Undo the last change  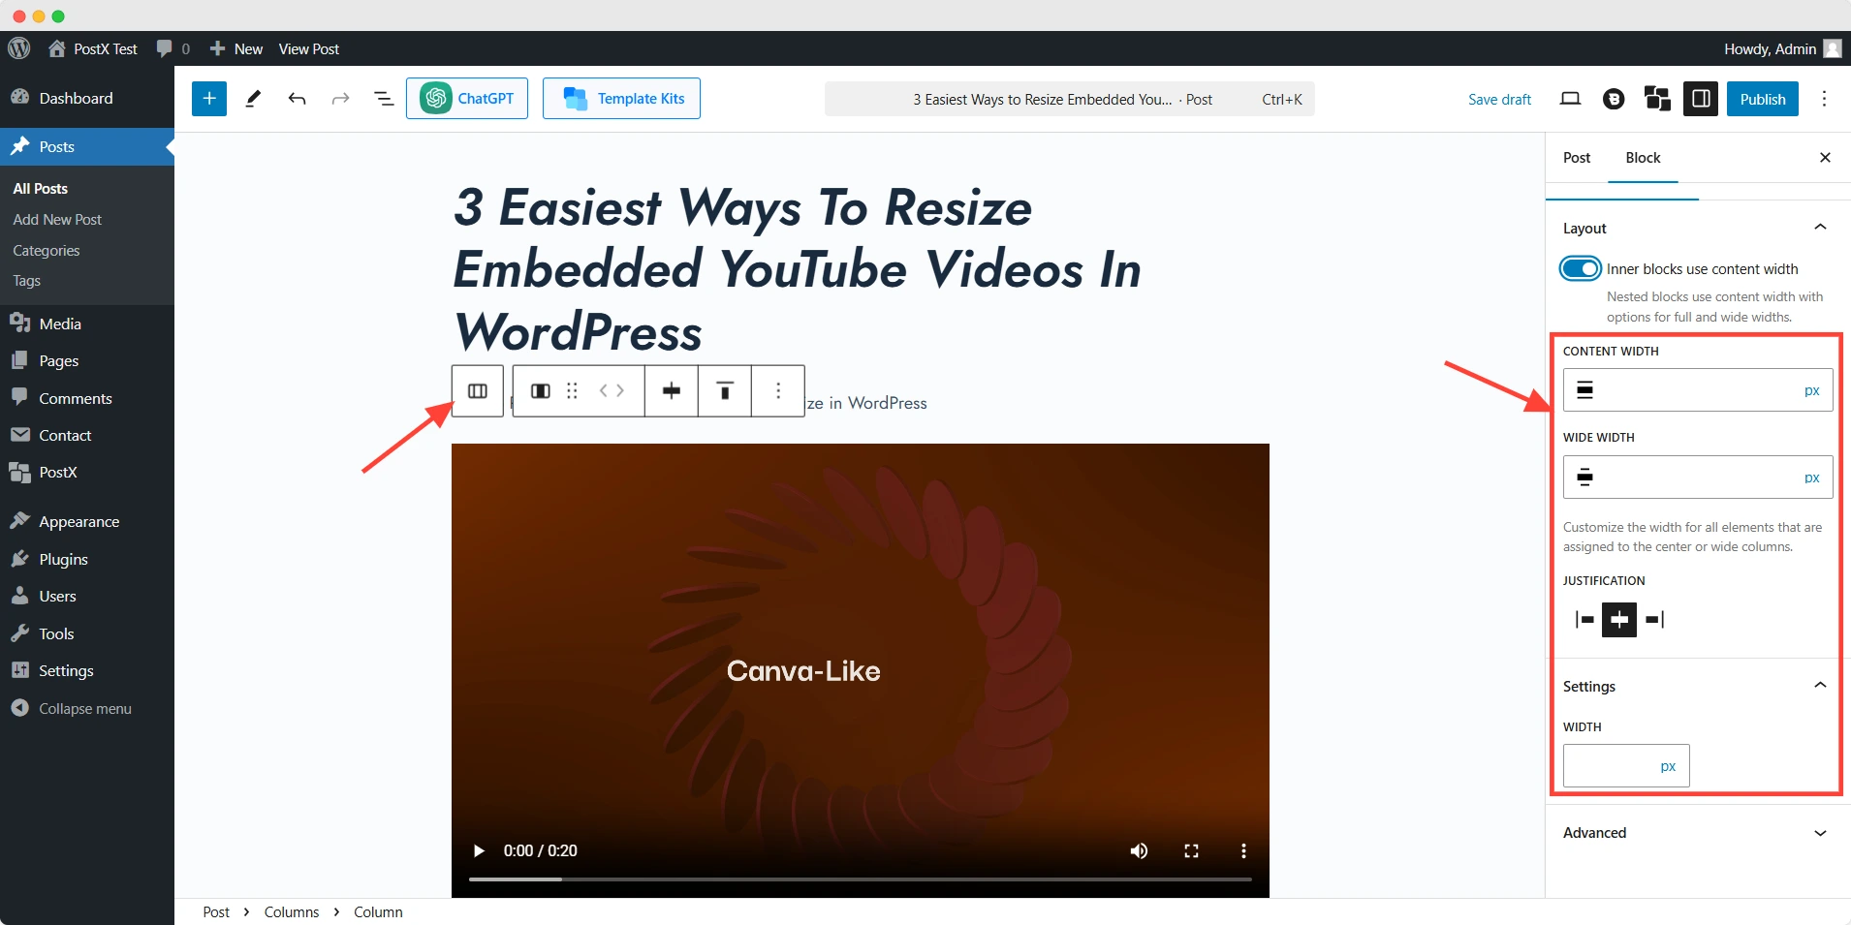click(x=297, y=99)
